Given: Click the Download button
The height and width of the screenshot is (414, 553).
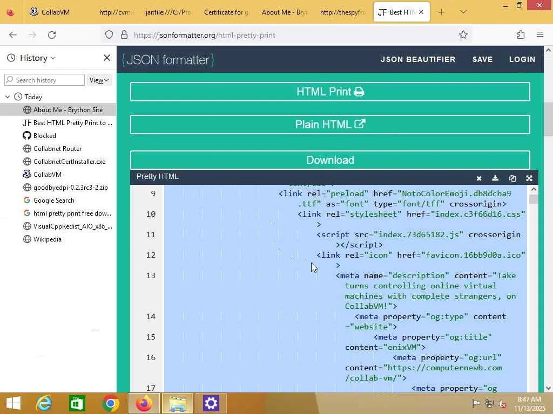Looking at the screenshot, I should pyautogui.click(x=330, y=160).
